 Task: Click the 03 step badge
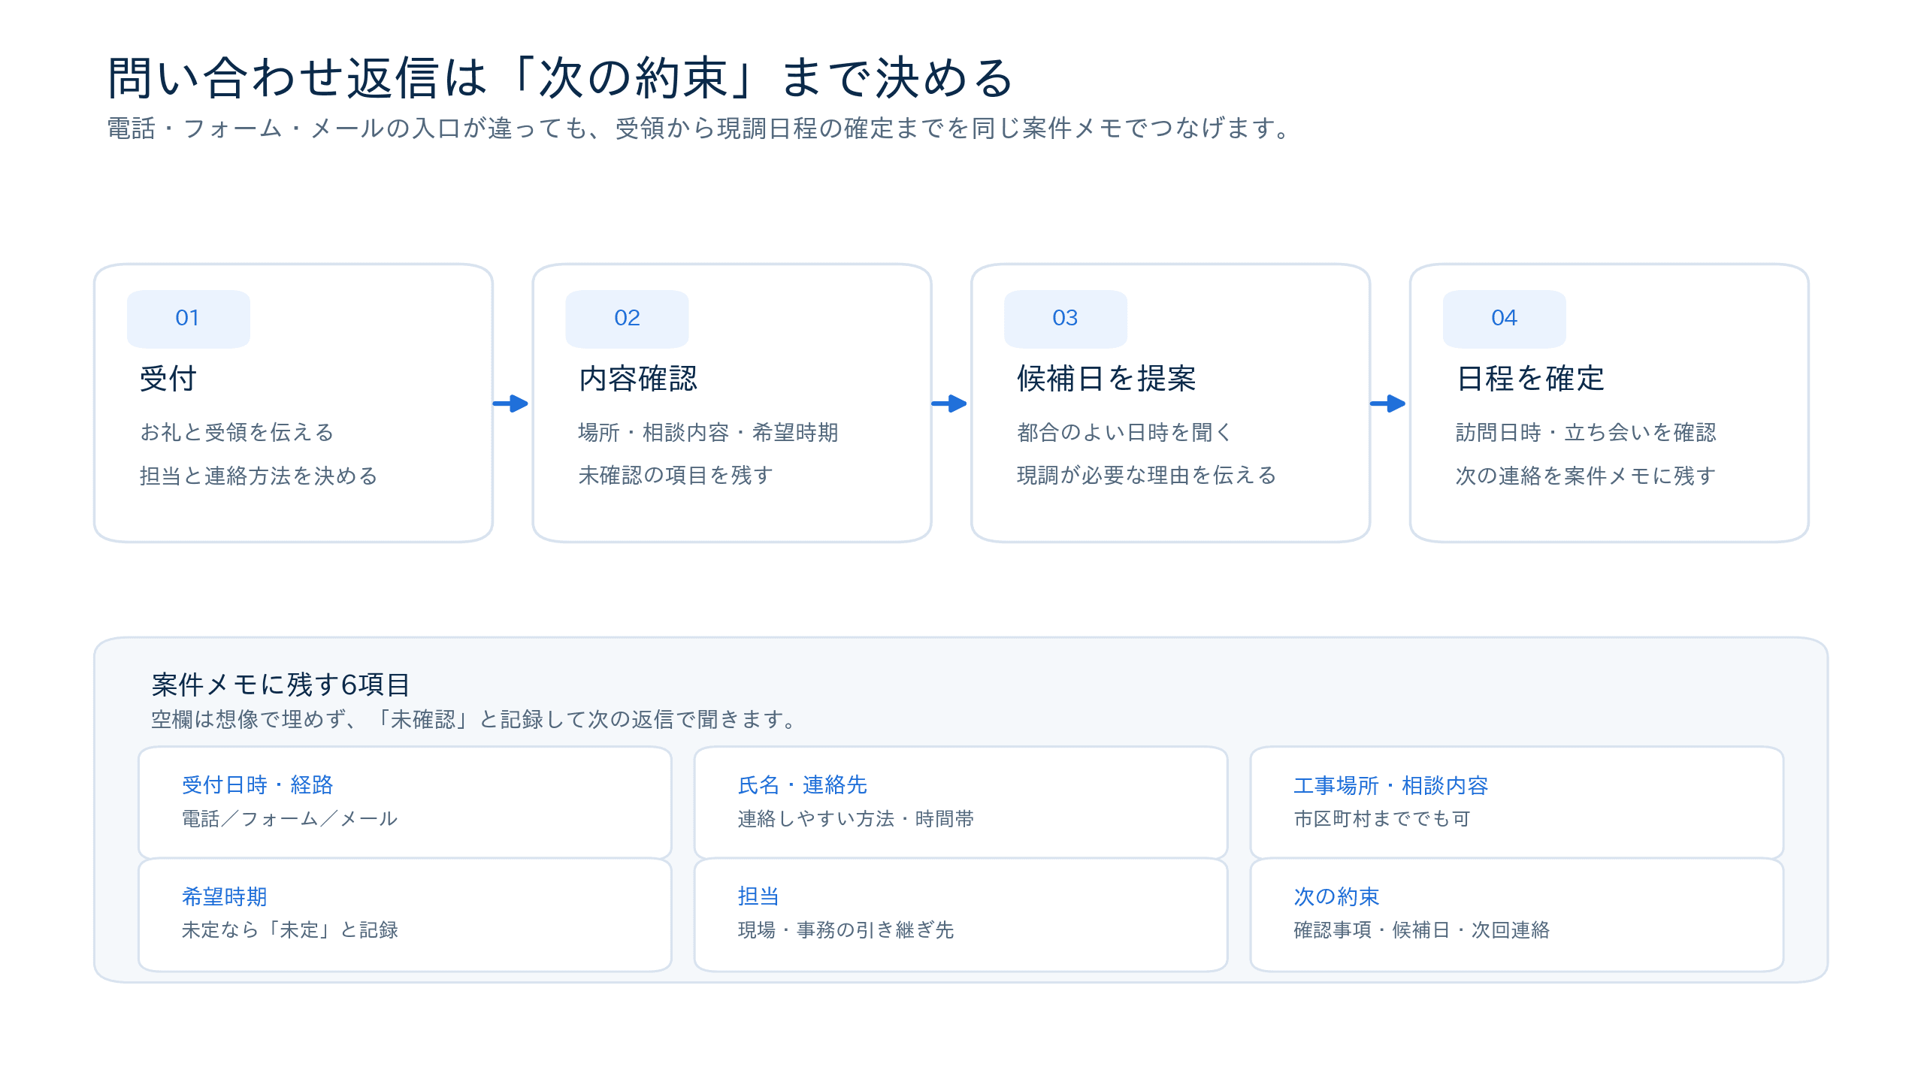1066,319
